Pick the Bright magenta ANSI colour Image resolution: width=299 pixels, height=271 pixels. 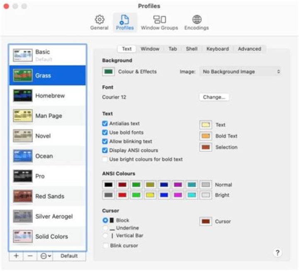pos(178,195)
